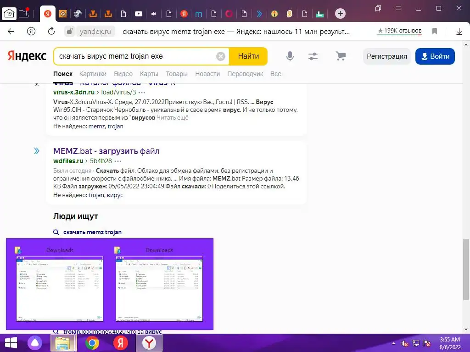Open the browser hamburger menu
This screenshot has width=470, height=352.
(x=398, y=8)
